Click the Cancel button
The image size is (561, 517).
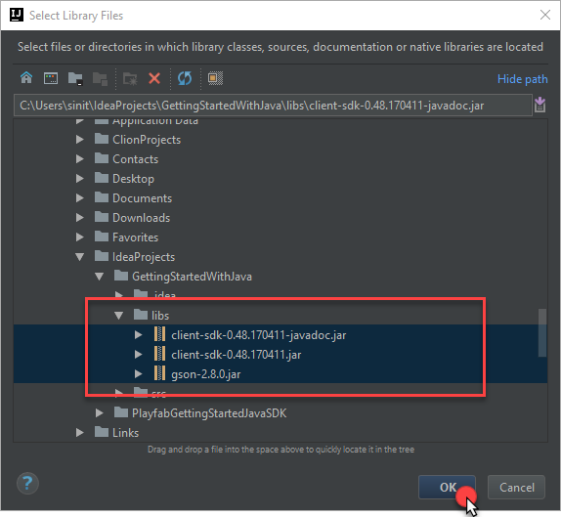click(516, 487)
